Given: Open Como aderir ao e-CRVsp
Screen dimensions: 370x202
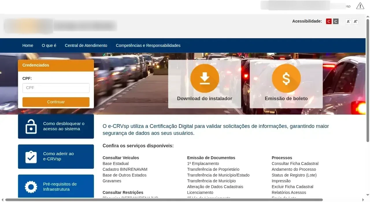Looking at the screenshot, I should (56, 157).
